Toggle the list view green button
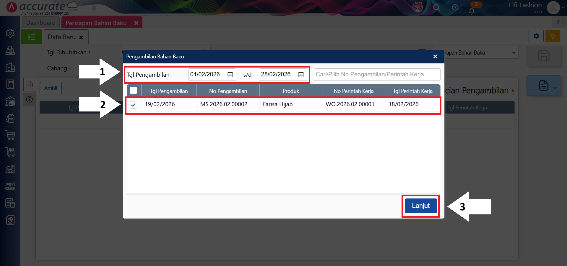Image resolution: width=567 pixels, height=266 pixels. [31, 37]
